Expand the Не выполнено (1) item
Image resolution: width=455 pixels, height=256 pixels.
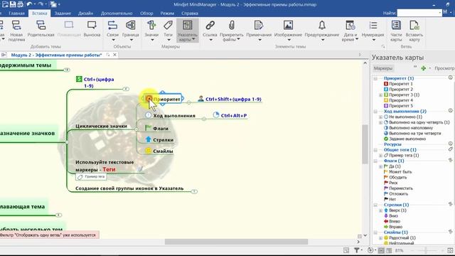[x=381, y=117]
